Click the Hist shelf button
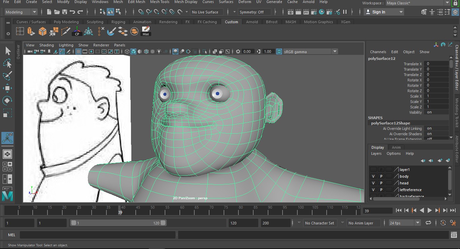This screenshot has width=460, height=249. (146, 31)
